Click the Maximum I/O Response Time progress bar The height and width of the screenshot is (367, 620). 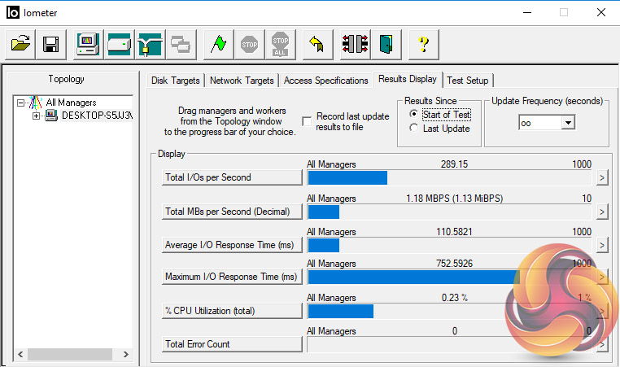tap(450, 277)
